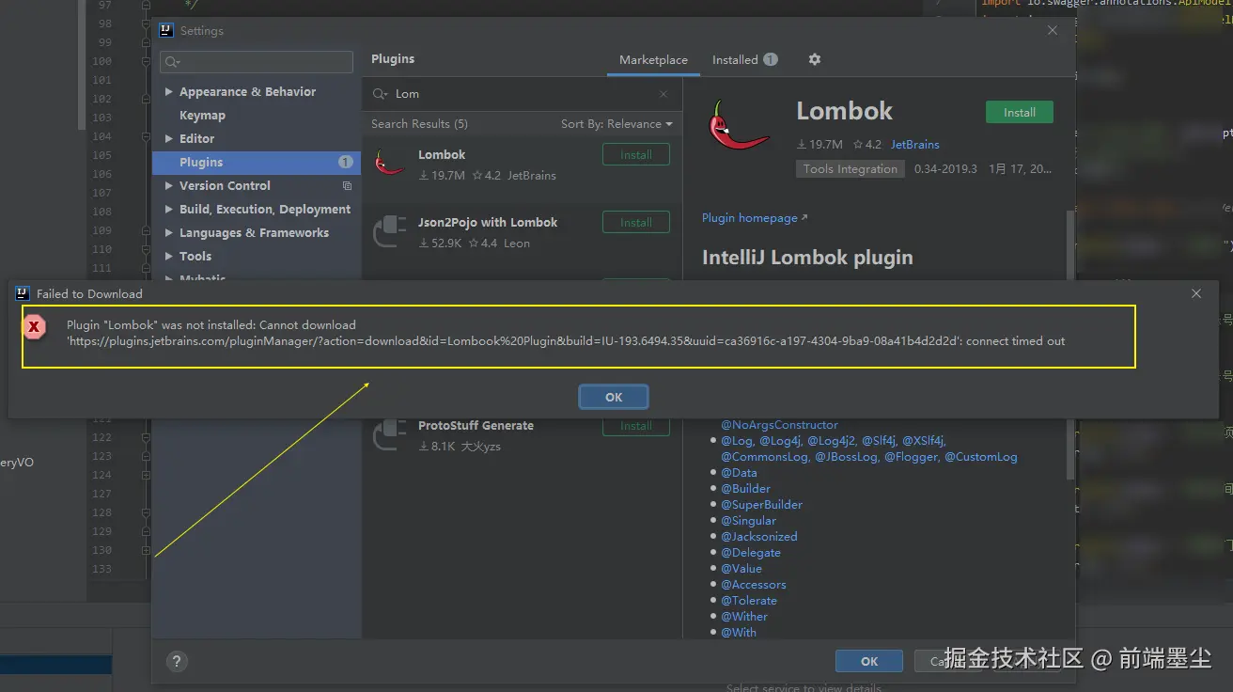Open the plugins settings gear menu
Image resolution: width=1233 pixels, height=692 pixels.
point(815,59)
